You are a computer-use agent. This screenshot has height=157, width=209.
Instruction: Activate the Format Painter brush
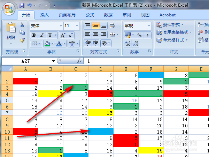[x=22, y=40]
